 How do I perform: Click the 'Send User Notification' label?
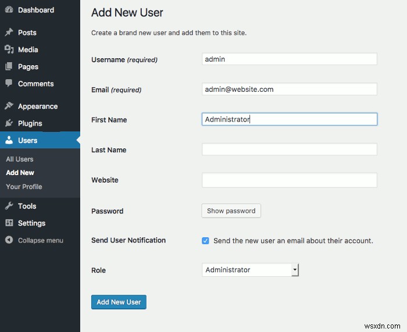pyautogui.click(x=128, y=240)
